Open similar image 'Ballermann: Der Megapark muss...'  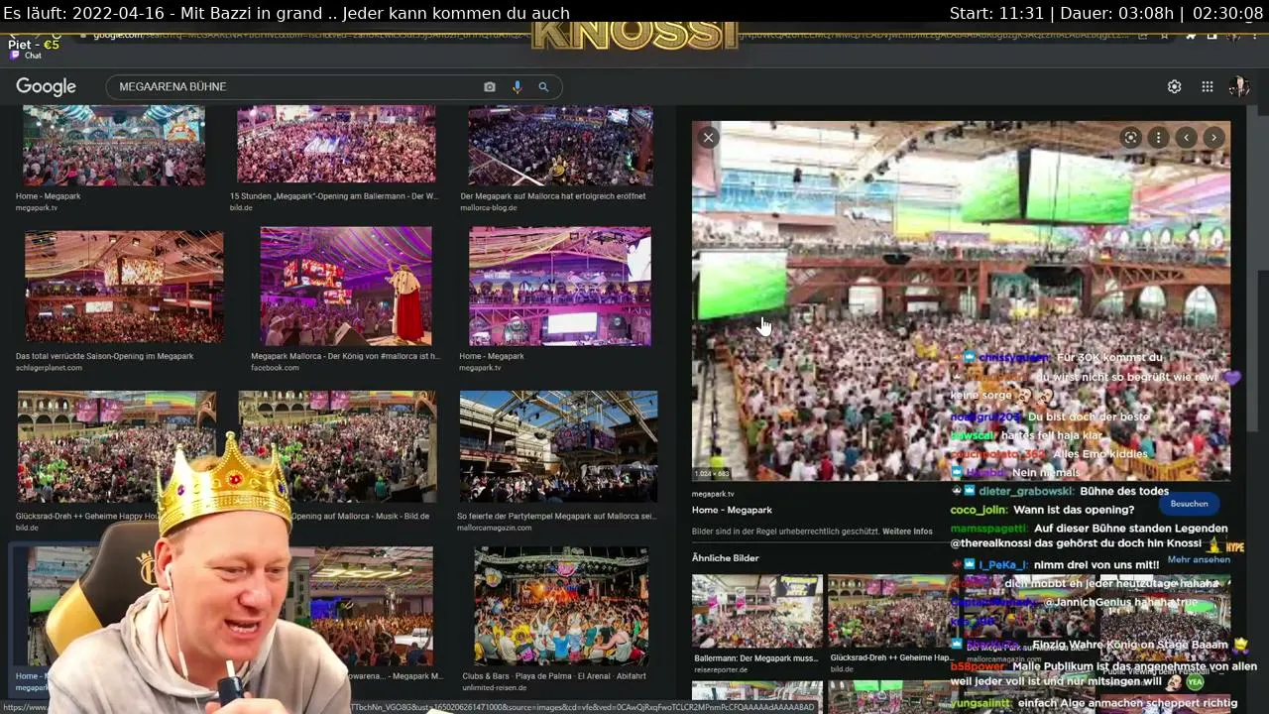(x=756, y=611)
